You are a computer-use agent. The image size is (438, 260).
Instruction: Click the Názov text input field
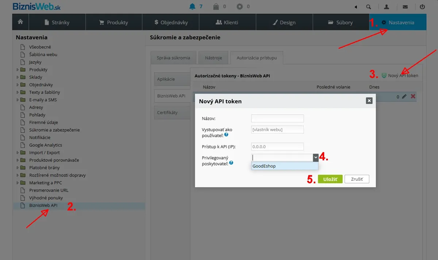coord(277,118)
